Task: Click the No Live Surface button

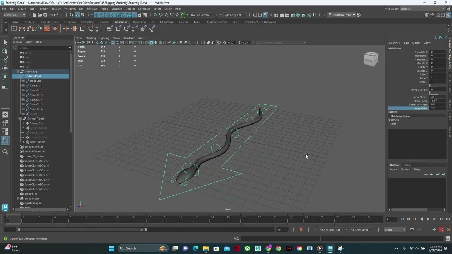Action: [x=200, y=15]
